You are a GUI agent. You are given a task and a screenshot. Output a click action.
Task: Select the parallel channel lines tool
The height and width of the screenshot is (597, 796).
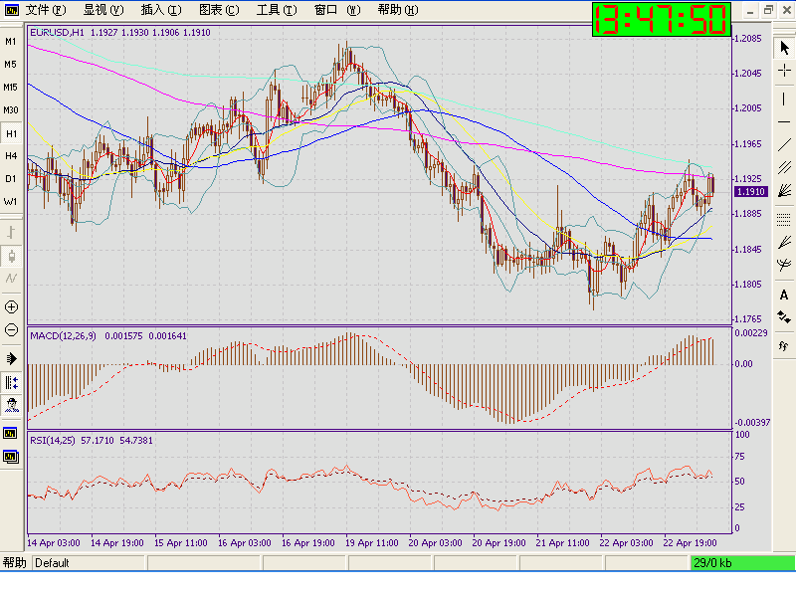(784, 167)
